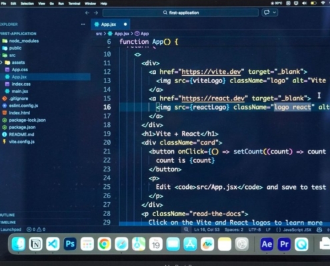Change line ending via LF item
Image resolution: width=330 pixels, height=266 pixels.
(x=268, y=229)
